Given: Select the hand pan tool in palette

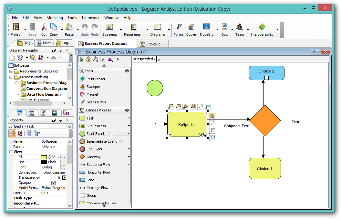Looking at the screenshot, I should [x=96, y=59].
